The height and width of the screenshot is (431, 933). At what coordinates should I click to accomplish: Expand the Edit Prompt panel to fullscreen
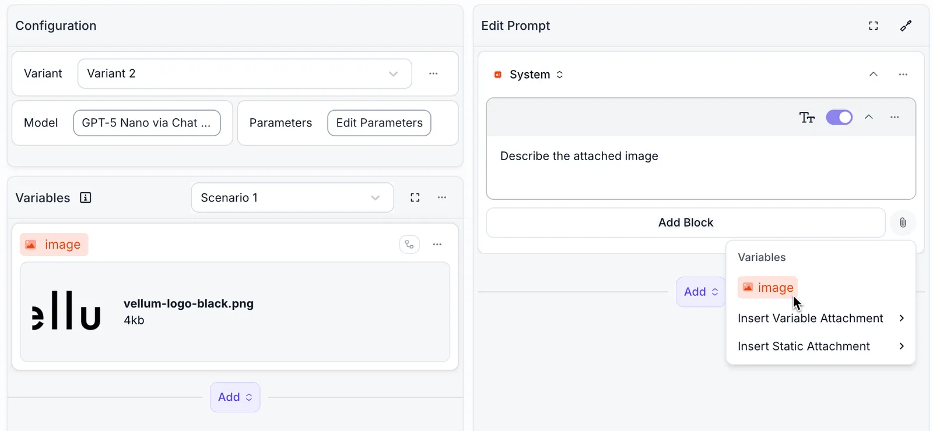874,26
